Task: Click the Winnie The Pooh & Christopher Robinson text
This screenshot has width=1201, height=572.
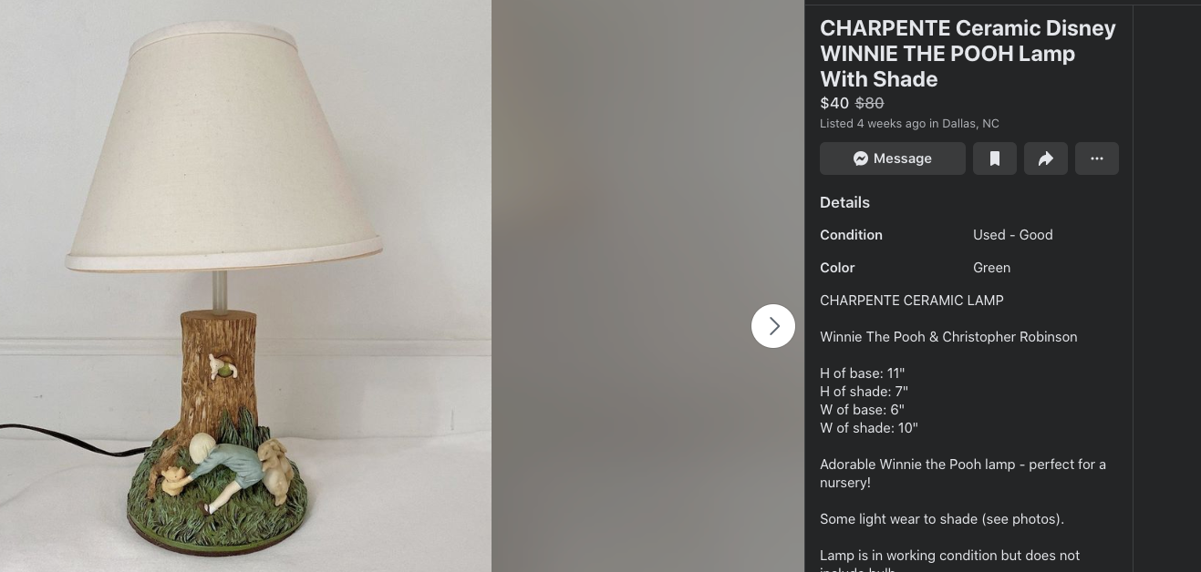Action: pyautogui.click(x=948, y=337)
